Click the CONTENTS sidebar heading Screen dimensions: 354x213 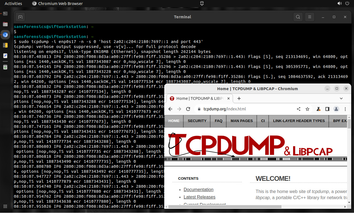point(188,179)
